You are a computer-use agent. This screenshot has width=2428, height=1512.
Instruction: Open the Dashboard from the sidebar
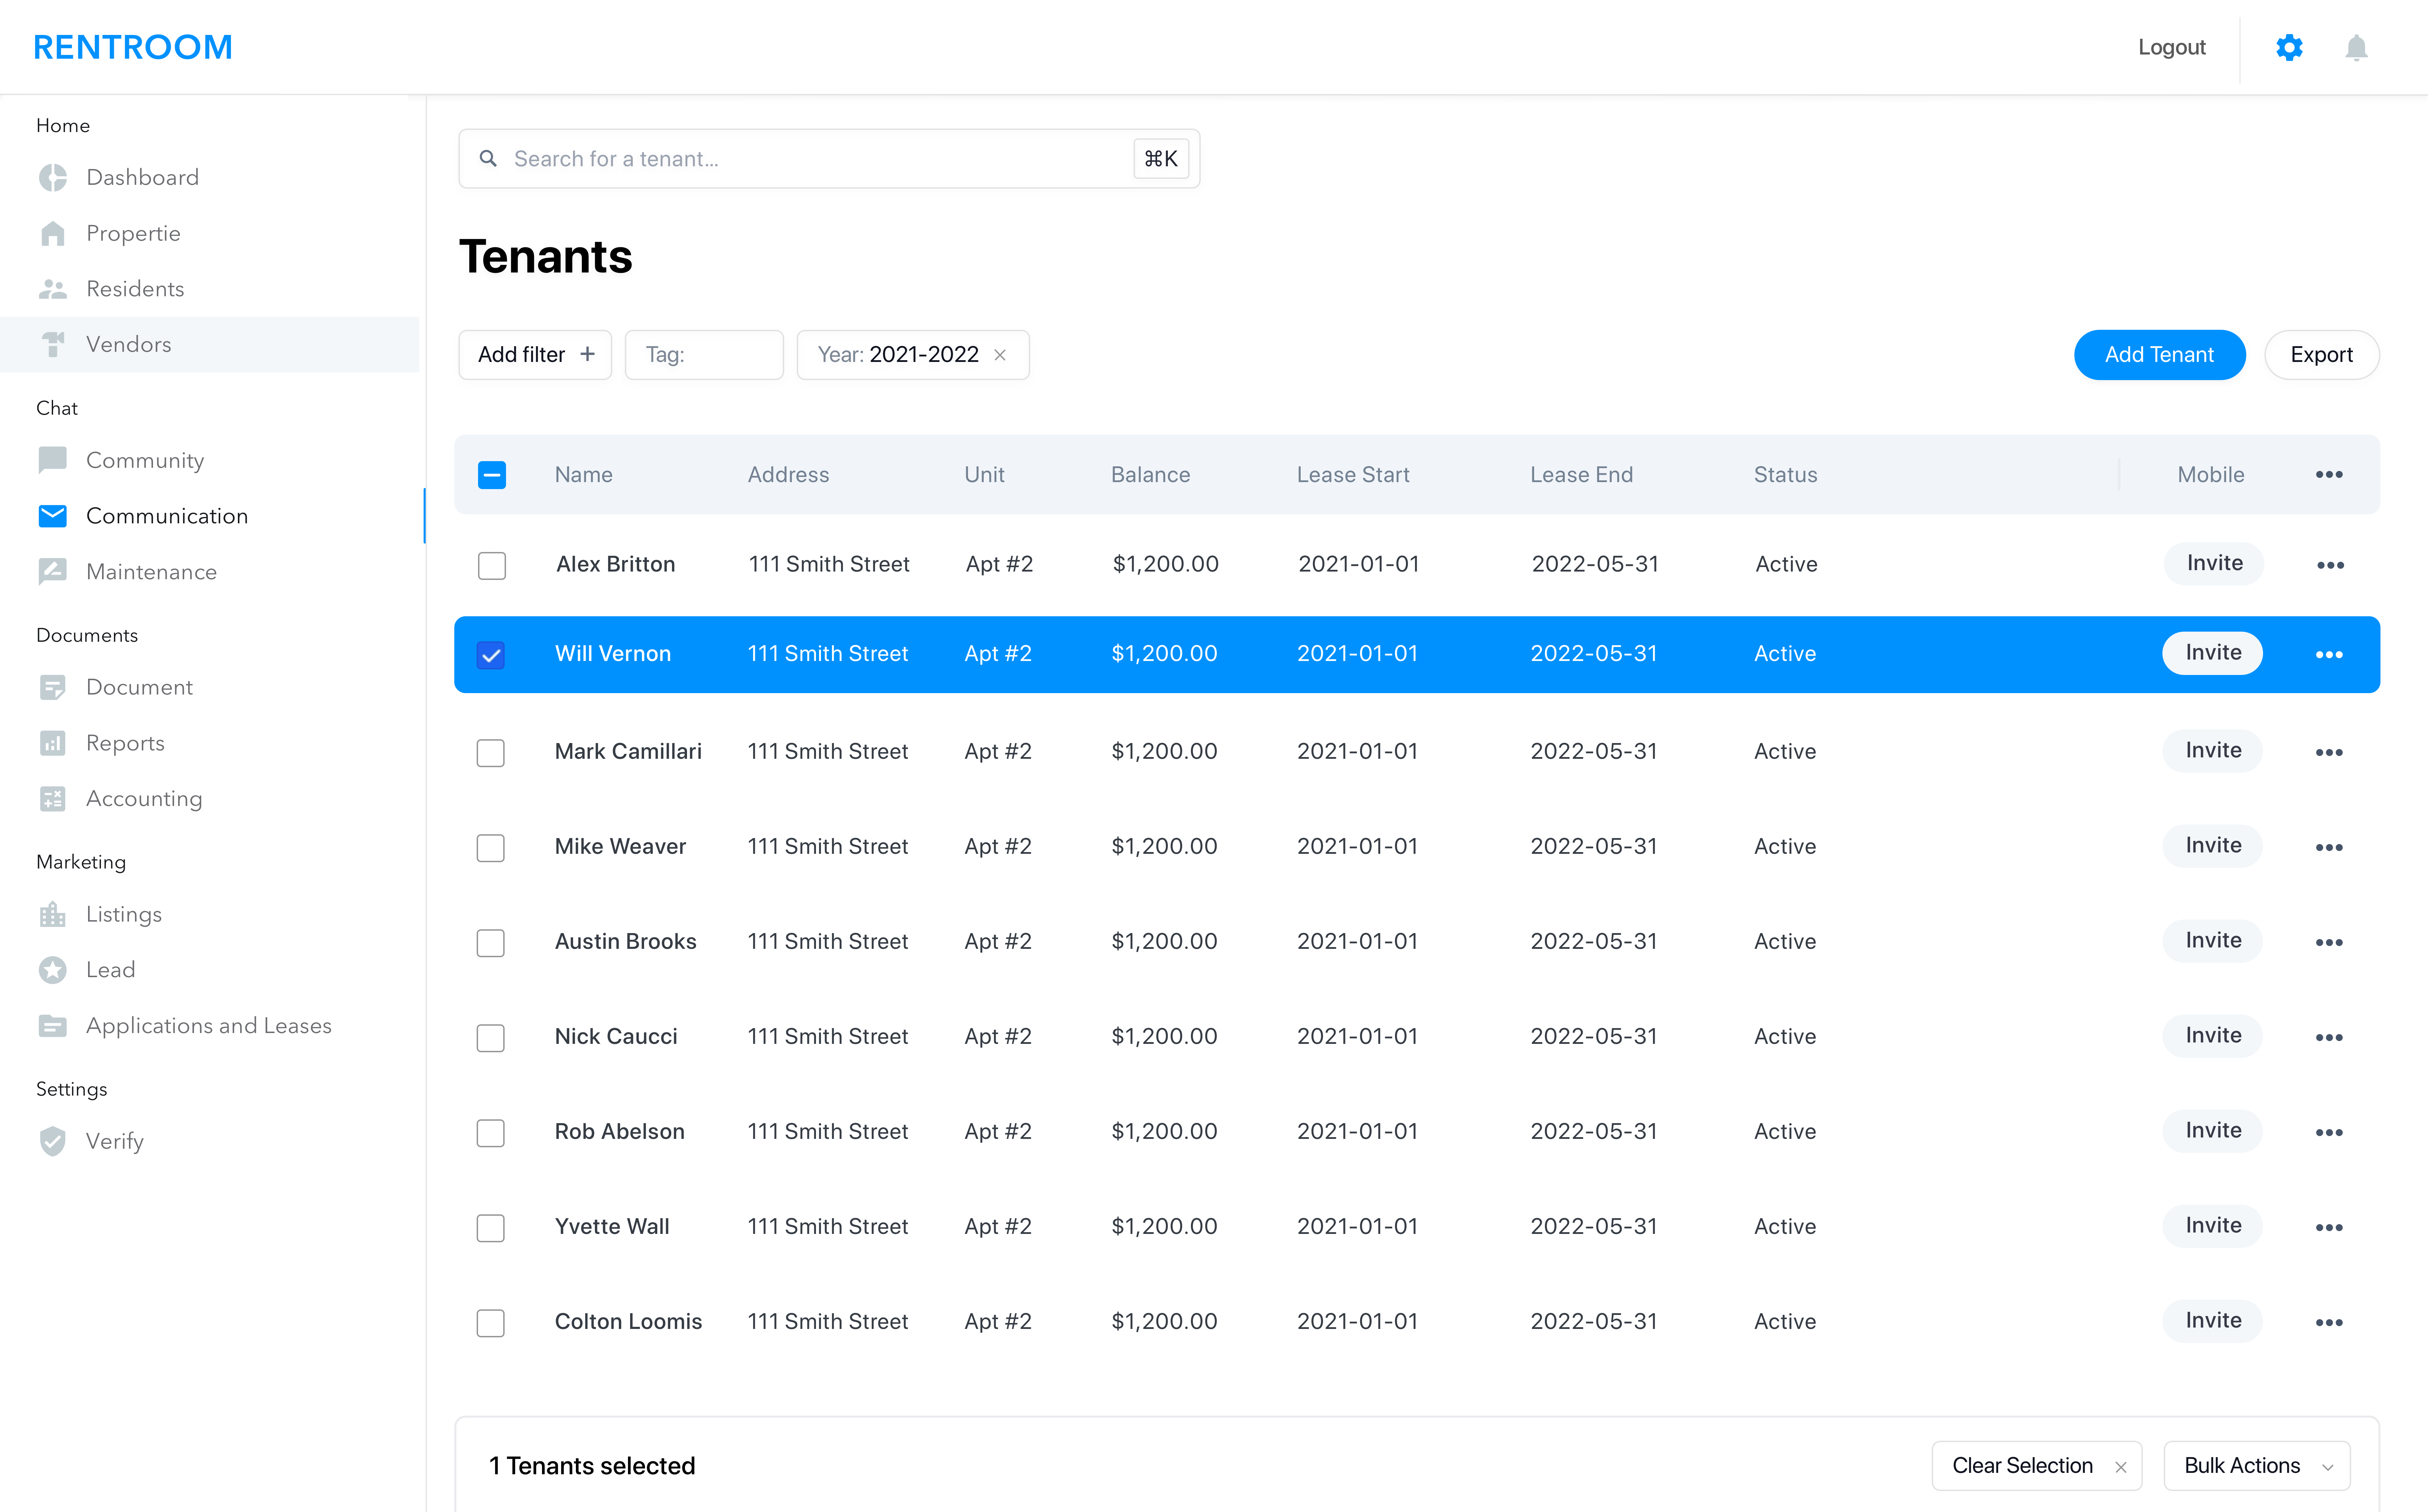point(142,177)
